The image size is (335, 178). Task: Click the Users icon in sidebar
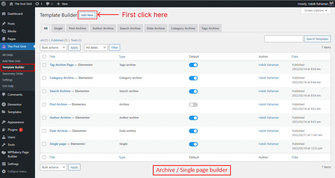pyautogui.click(x=4, y=137)
